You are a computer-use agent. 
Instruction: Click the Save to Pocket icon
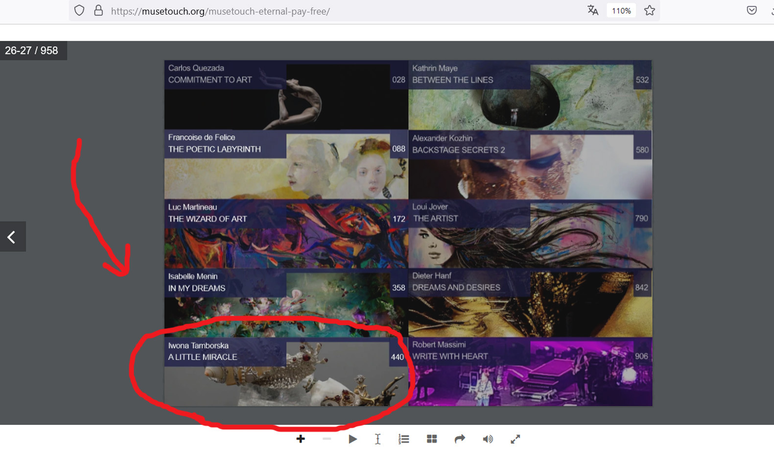pos(752,10)
